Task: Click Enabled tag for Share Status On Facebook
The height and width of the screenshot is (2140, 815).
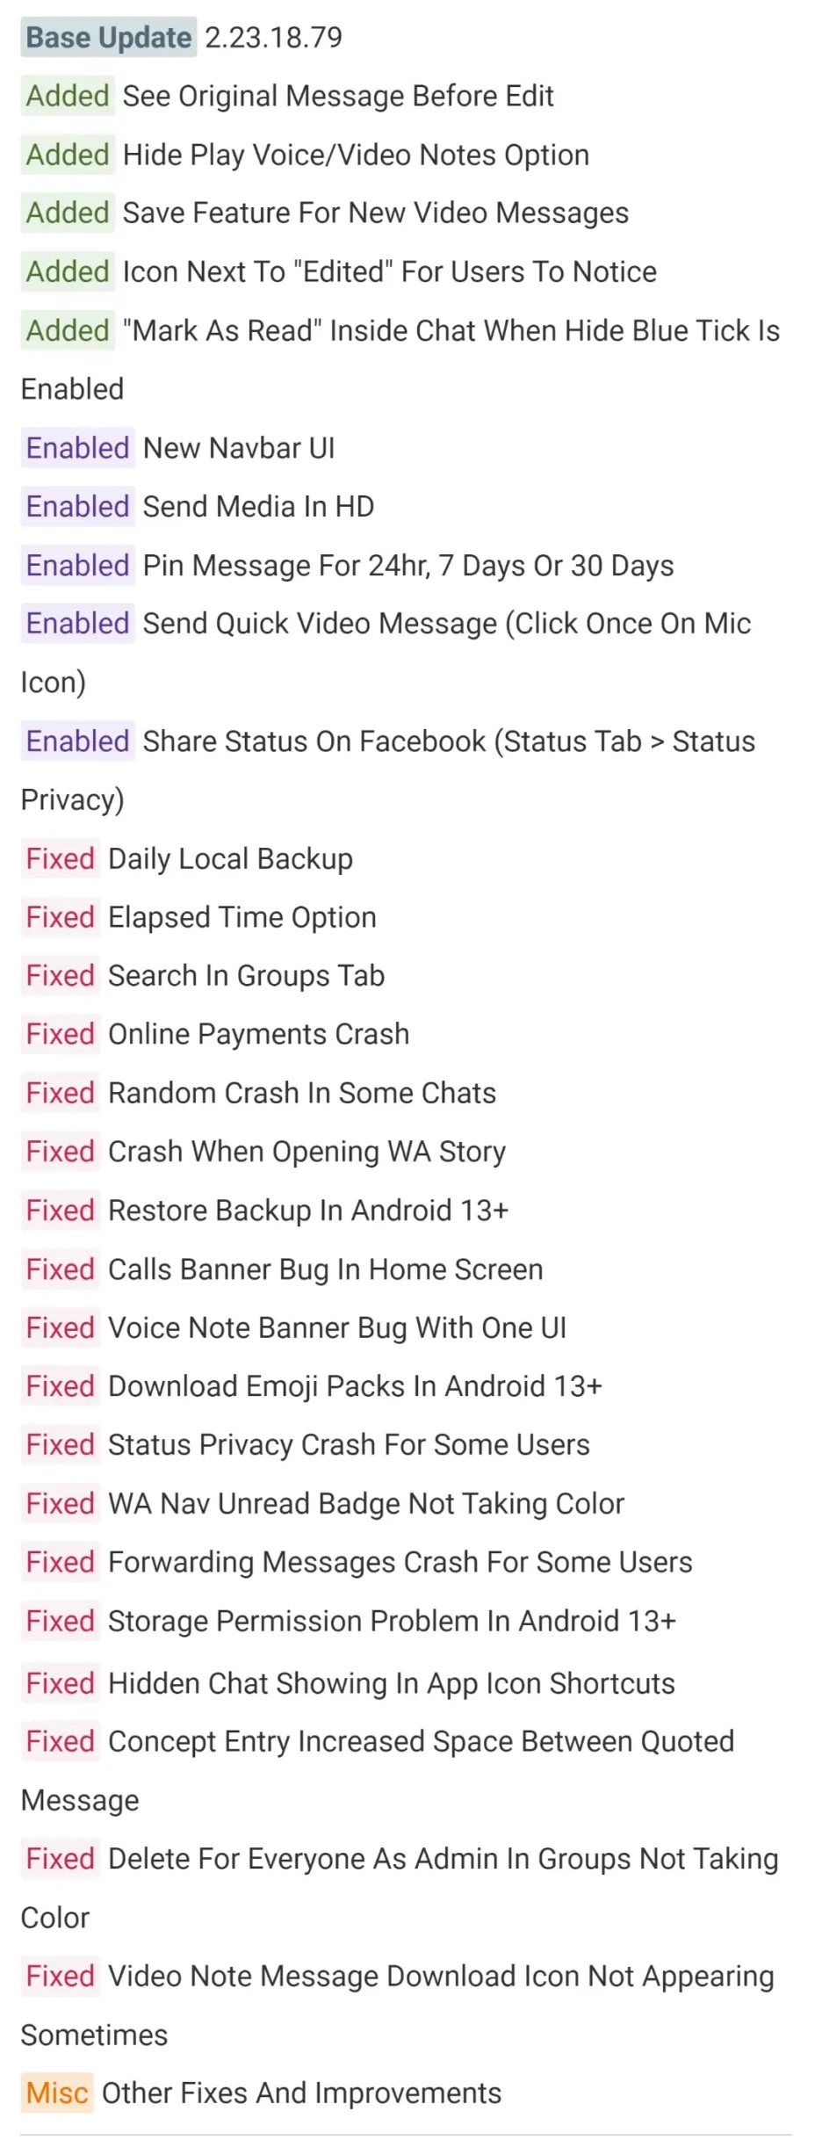Action: click(x=78, y=741)
